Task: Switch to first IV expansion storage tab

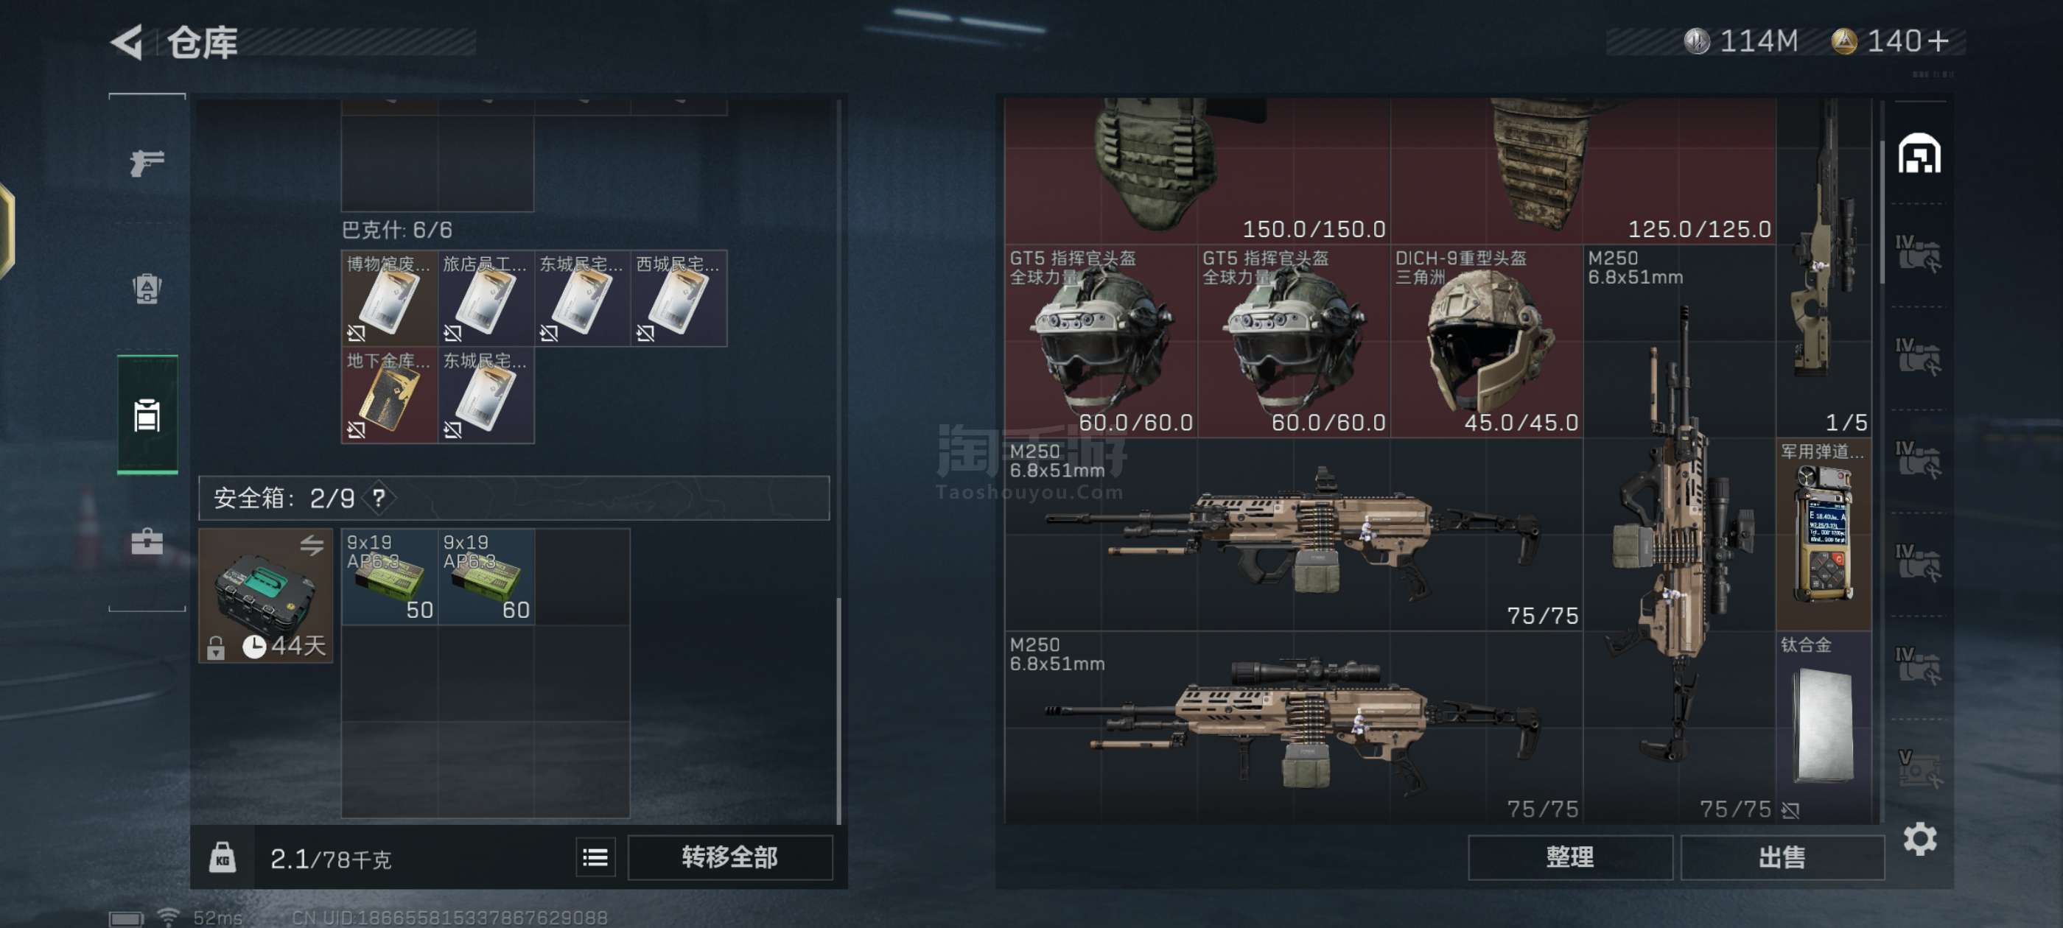Action: (x=1918, y=254)
